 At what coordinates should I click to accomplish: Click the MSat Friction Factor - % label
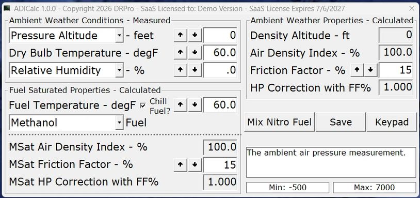pyautogui.click(x=71, y=164)
